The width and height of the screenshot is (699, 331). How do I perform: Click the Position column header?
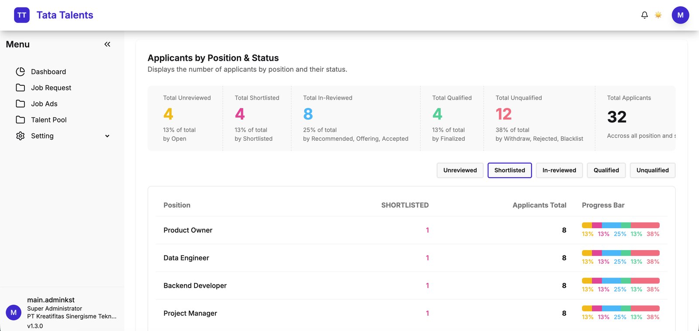(177, 205)
